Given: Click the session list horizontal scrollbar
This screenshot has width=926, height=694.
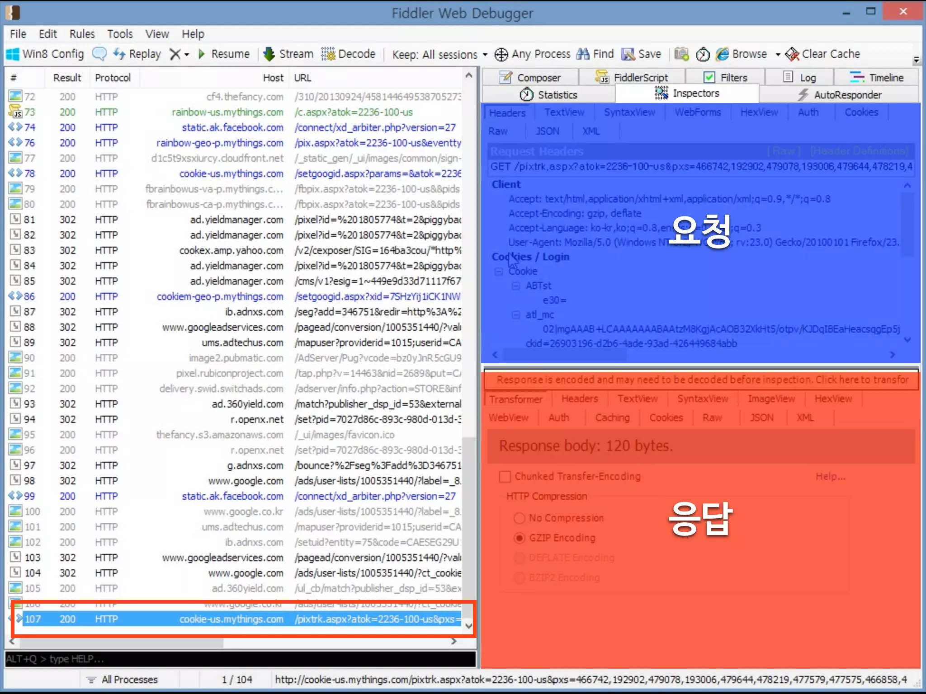Looking at the screenshot, I should tap(122, 642).
